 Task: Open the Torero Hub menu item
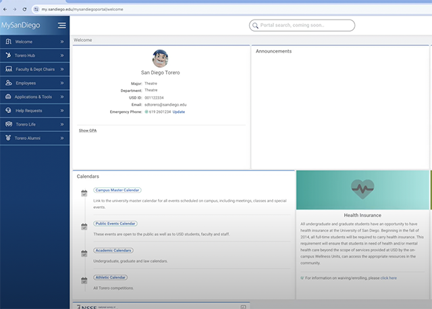tap(34, 55)
